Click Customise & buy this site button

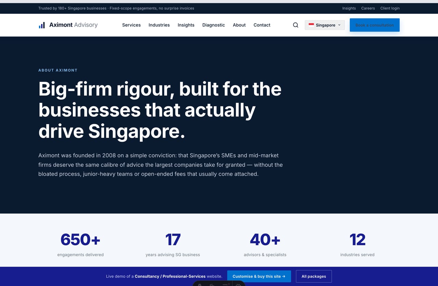[259, 276]
